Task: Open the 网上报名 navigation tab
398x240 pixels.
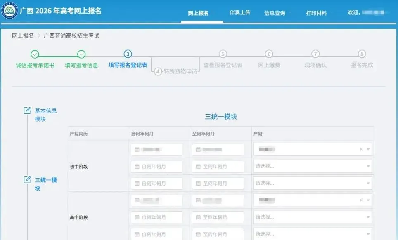Action: (198, 13)
